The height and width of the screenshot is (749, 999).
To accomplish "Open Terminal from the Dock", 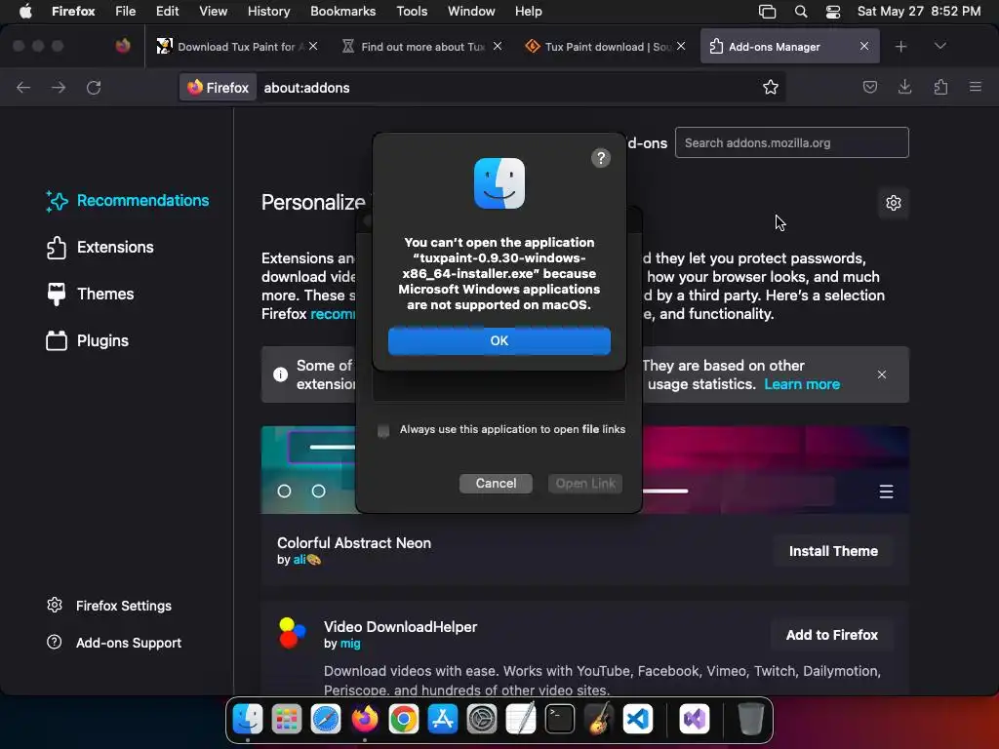I will click(559, 720).
